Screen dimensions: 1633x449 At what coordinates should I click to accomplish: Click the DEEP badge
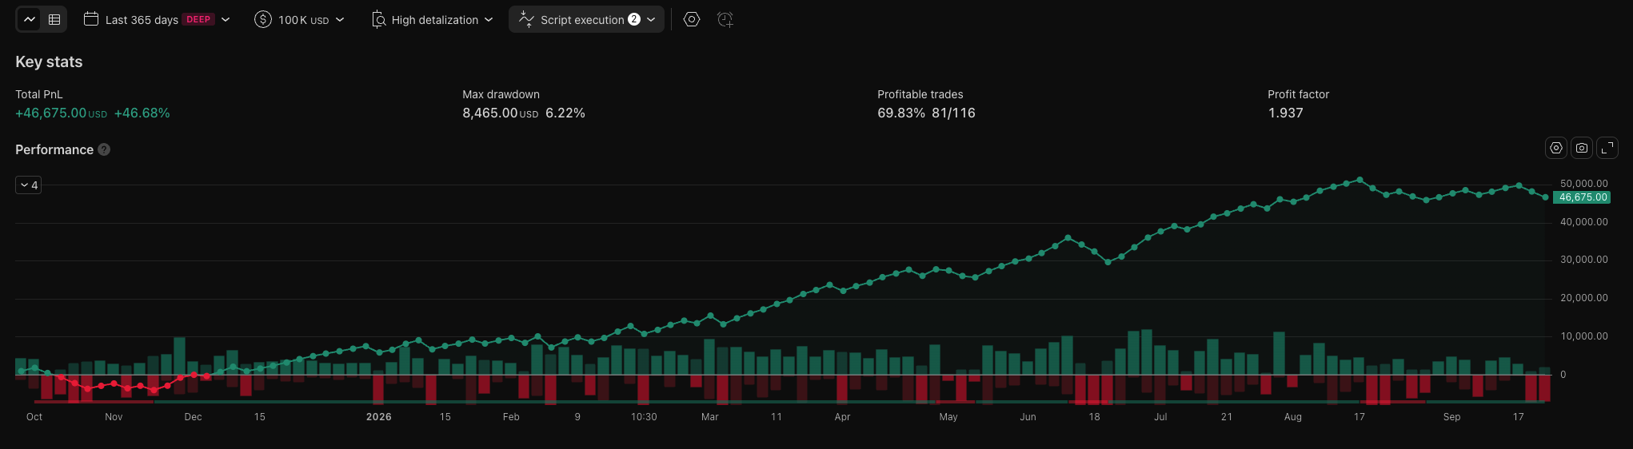pos(198,19)
